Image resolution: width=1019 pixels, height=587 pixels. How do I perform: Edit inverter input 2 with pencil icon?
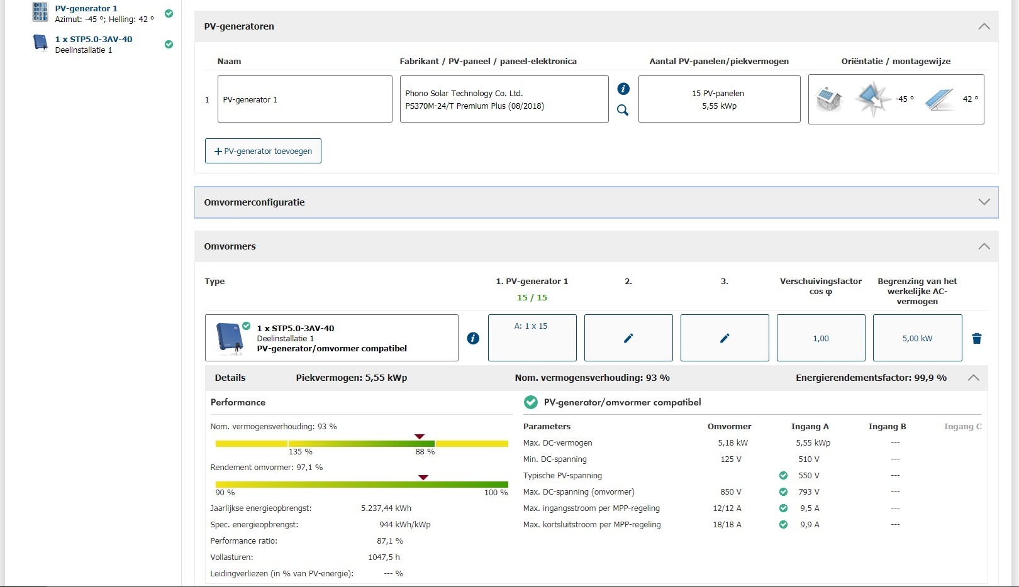tap(628, 338)
